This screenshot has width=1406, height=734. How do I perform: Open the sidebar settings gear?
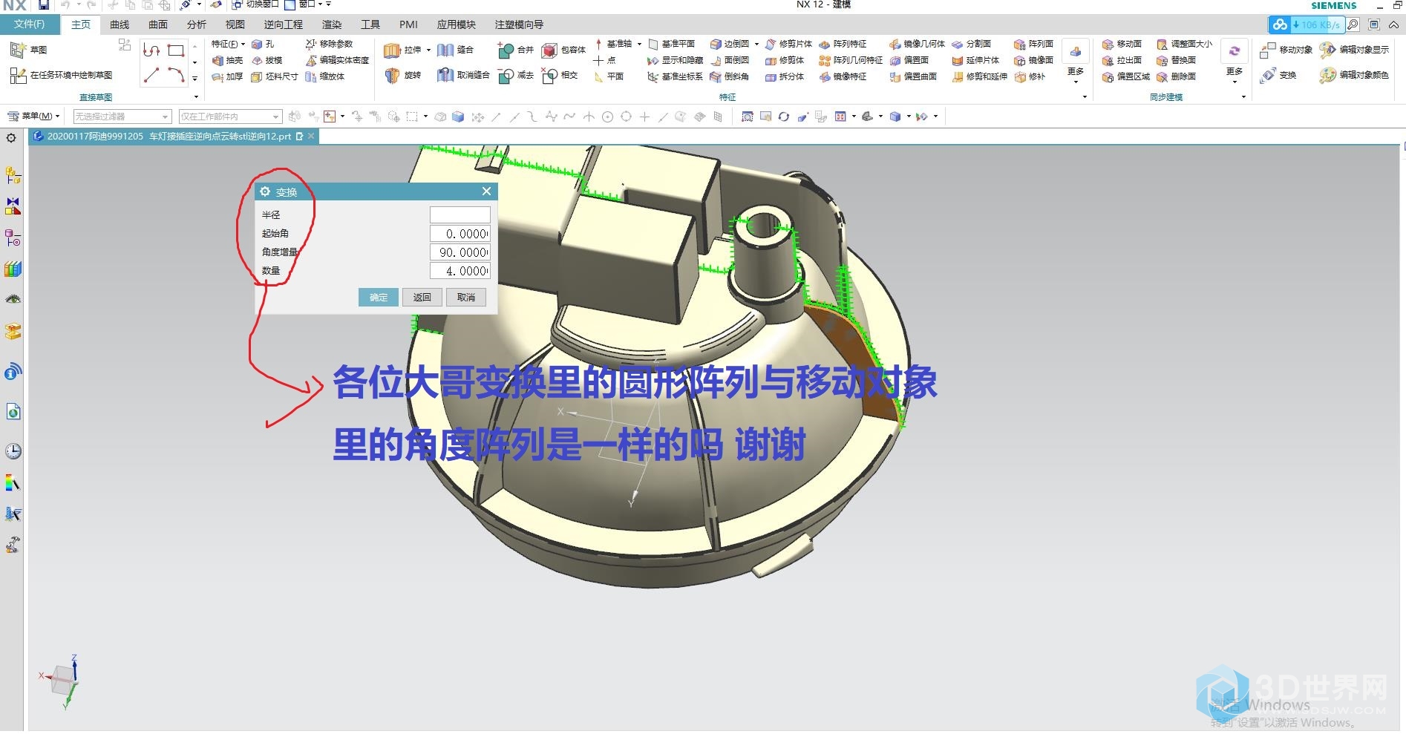click(x=11, y=138)
